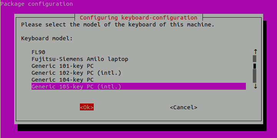Click empty gray space between Ok and Cancel
Screen dimensions: 277x138
coord(132,107)
